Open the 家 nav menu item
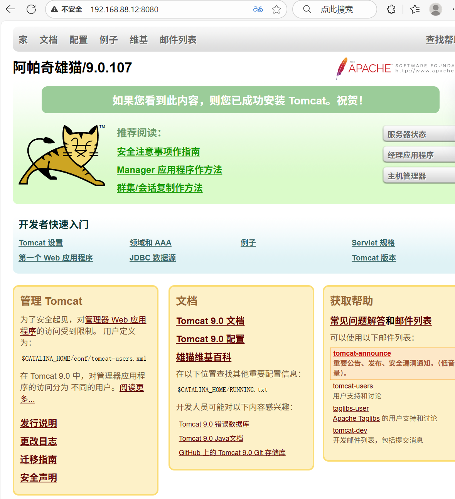The width and height of the screenshot is (455, 499). pyautogui.click(x=23, y=40)
